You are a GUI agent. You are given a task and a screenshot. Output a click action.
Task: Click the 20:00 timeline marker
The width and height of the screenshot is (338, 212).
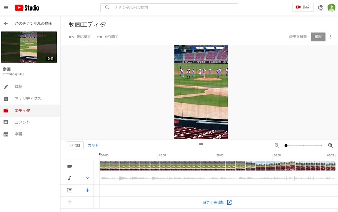pos(220,155)
